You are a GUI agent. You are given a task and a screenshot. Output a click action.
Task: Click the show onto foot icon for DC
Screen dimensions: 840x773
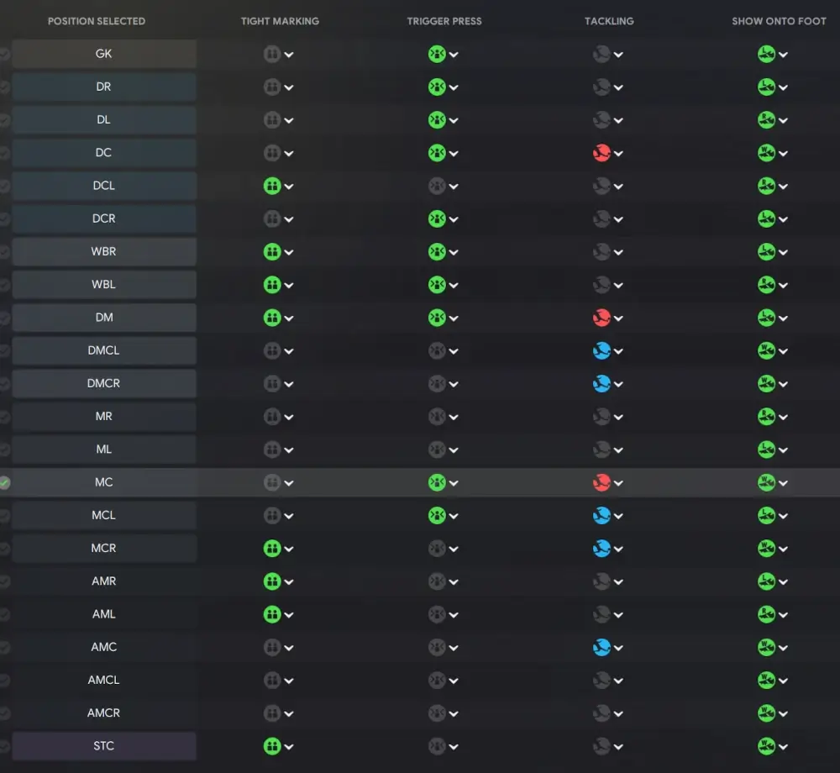coord(766,153)
